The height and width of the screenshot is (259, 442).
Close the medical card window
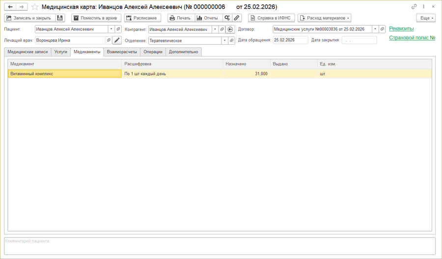pyautogui.click(x=433, y=6)
